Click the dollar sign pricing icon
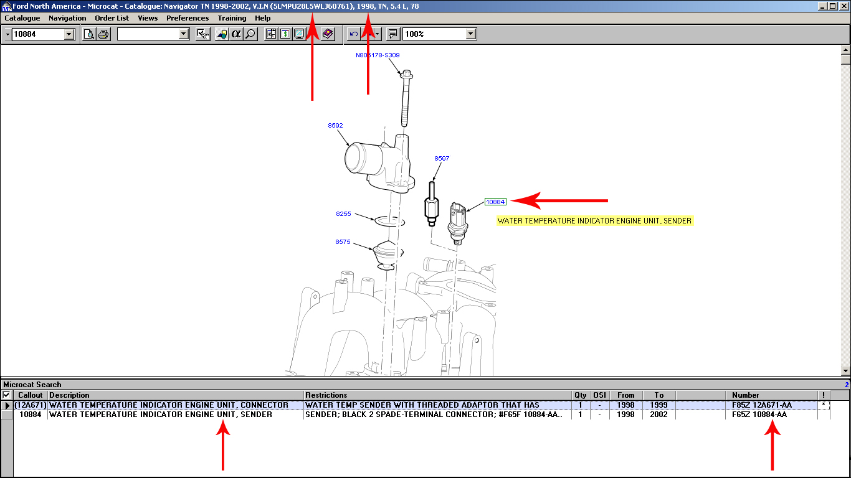The image size is (851, 478). pos(285,34)
